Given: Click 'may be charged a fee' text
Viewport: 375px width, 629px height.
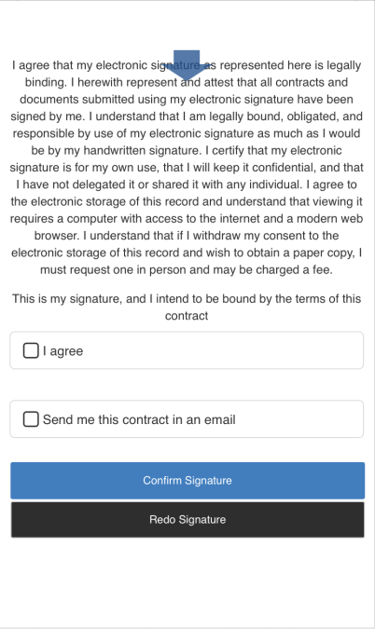Looking at the screenshot, I should pyautogui.click(x=272, y=269).
